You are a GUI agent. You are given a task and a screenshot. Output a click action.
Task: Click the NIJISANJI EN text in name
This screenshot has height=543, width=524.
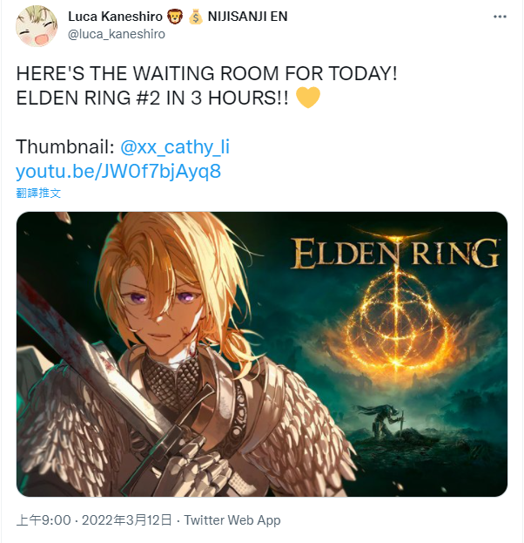[248, 17]
